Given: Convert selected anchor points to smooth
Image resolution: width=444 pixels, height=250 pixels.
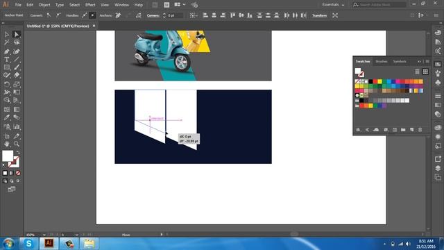Looking at the screenshot, I should pyautogui.click(x=58, y=15).
